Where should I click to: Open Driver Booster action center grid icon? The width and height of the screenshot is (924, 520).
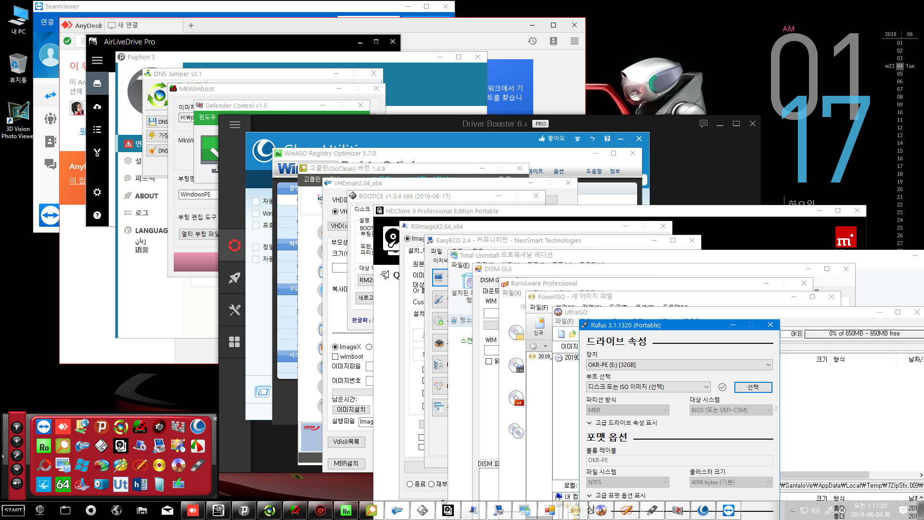click(234, 342)
